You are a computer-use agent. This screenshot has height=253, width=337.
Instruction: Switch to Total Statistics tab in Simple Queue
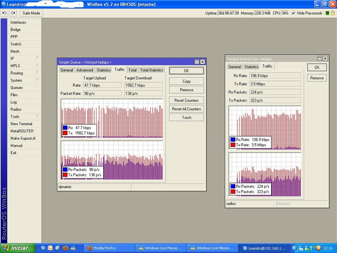(x=152, y=70)
